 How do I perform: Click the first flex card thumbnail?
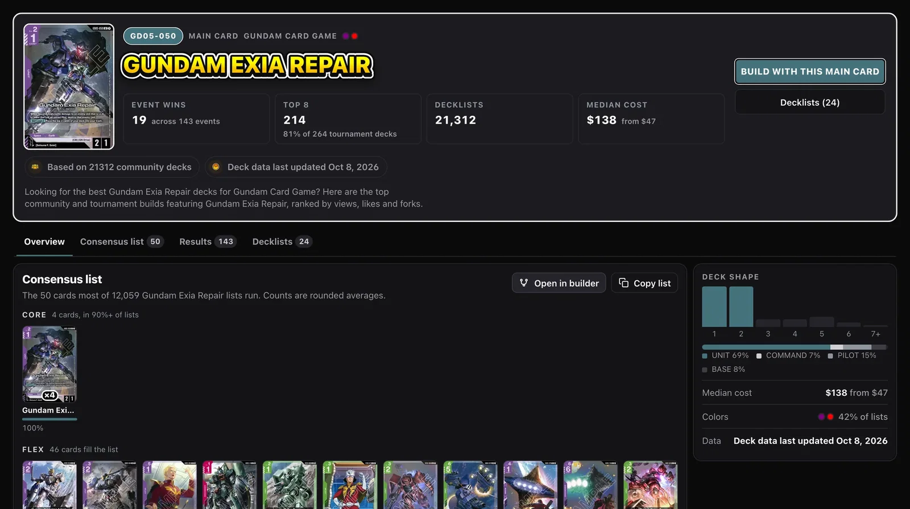coord(49,485)
